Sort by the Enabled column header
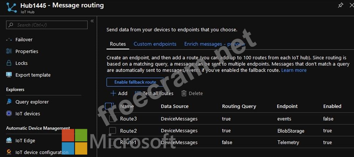This screenshot has height=157, width=354. click(332, 106)
